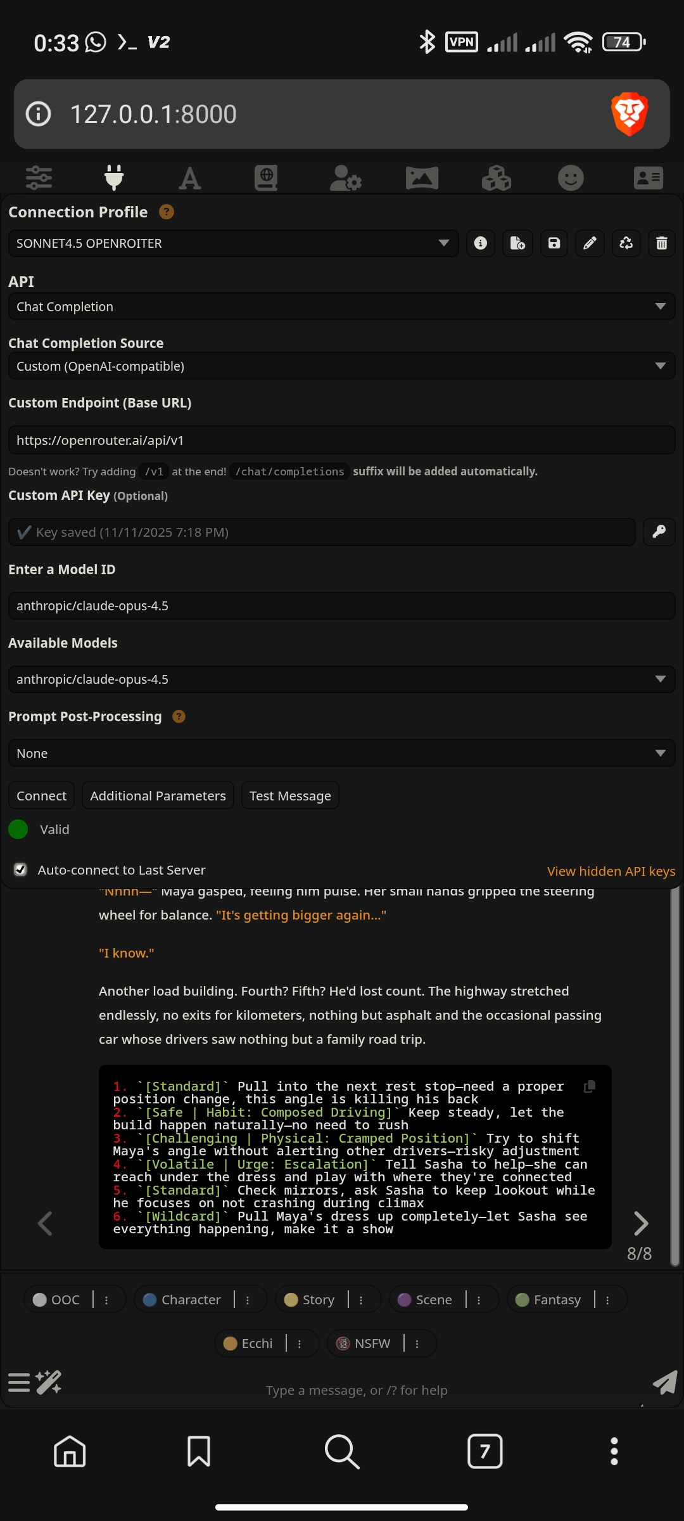This screenshot has width=684, height=1521.
Task: Open the Chat Completion Source dropdown
Action: tap(341, 366)
